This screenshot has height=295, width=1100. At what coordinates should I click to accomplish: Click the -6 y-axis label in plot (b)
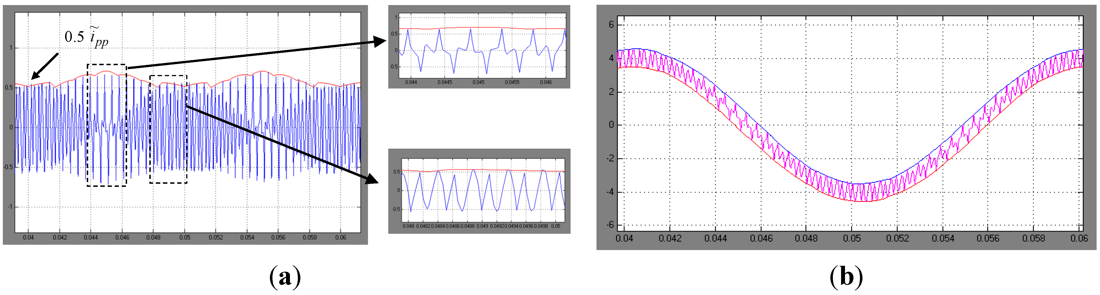pyautogui.click(x=609, y=225)
